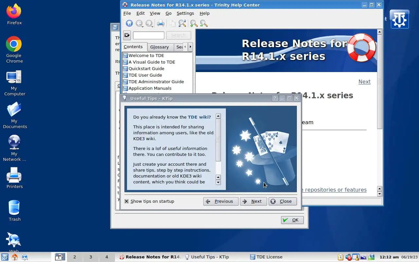
Task: Open Back history dropdown arrow
Action: [143, 26]
